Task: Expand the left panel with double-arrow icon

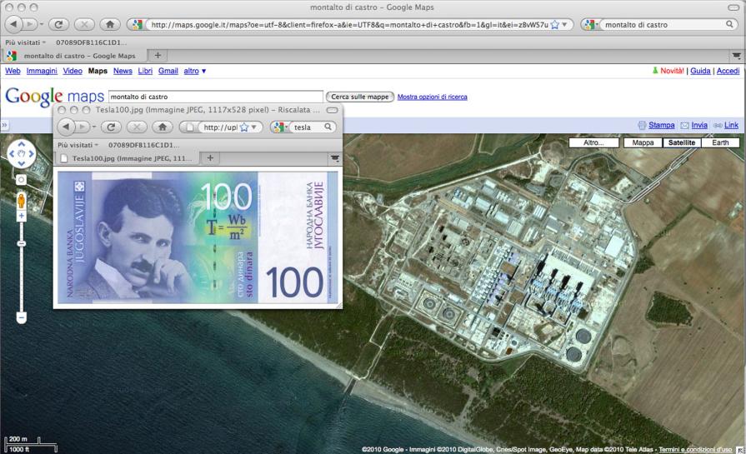Action: (4, 125)
